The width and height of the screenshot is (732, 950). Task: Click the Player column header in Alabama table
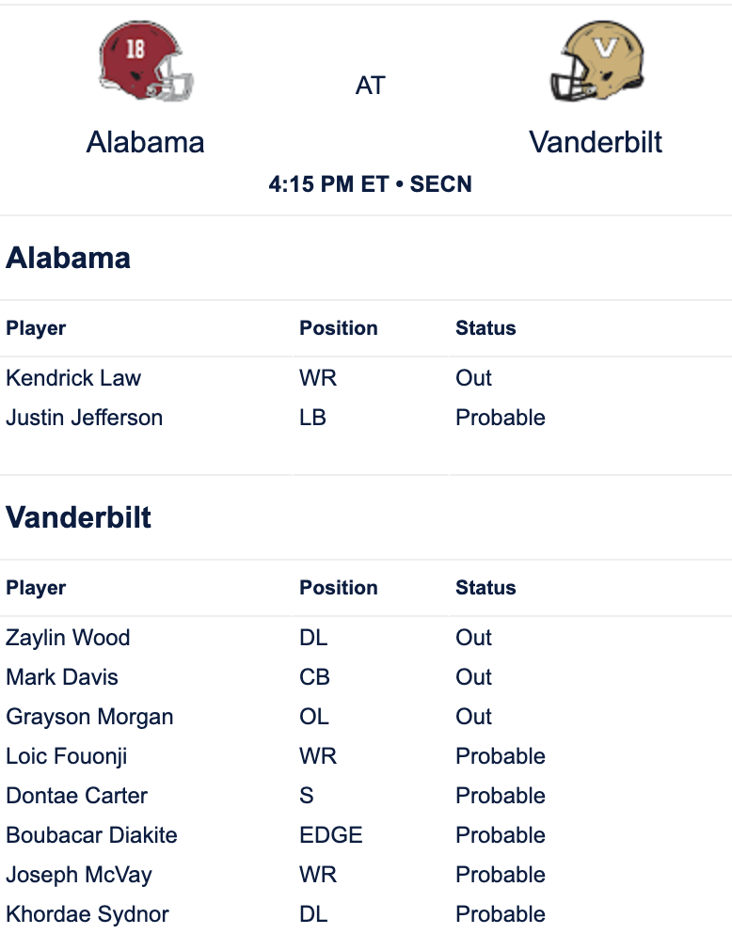click(36, 328)
